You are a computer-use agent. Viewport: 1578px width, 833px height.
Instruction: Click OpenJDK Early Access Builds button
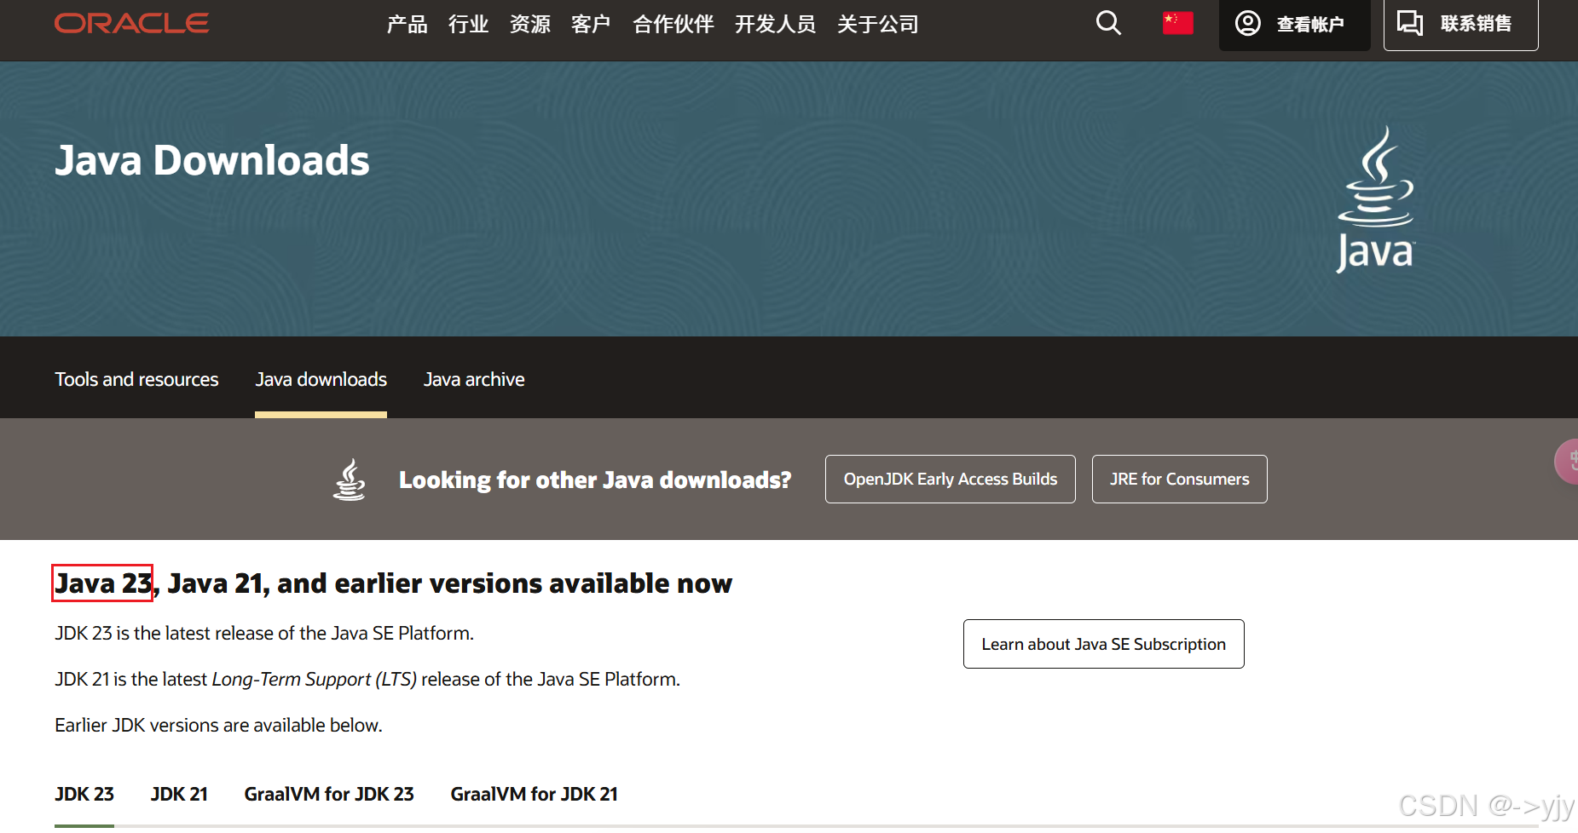click(951, 479)
